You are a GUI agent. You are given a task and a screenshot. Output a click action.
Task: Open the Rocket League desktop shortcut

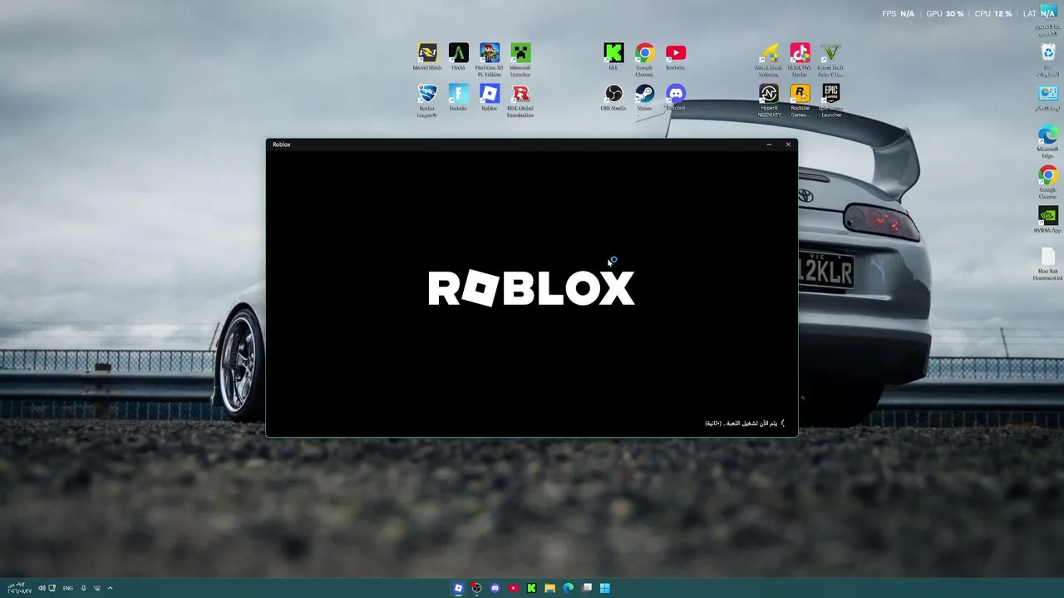coord(427,100)
